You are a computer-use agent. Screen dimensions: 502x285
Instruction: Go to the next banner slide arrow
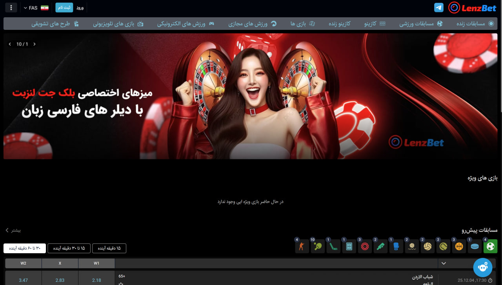pos(35,44)
